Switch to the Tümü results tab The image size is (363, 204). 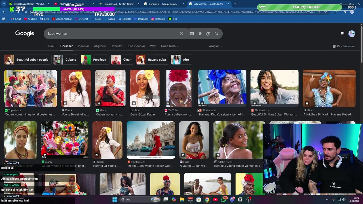pos(52,46)
